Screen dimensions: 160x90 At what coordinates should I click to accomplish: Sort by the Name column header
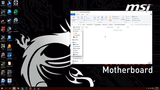[x=86, y=27]
